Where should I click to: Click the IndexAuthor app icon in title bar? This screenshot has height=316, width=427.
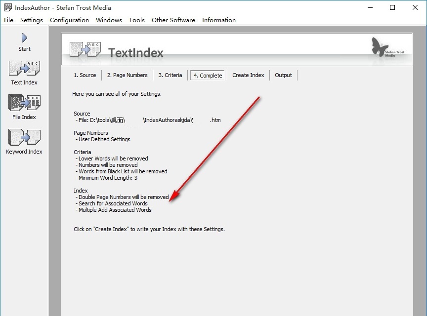pyautogui.click(x=8, y=7)
